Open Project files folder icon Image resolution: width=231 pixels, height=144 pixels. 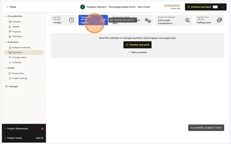click(x=10, y=73)
